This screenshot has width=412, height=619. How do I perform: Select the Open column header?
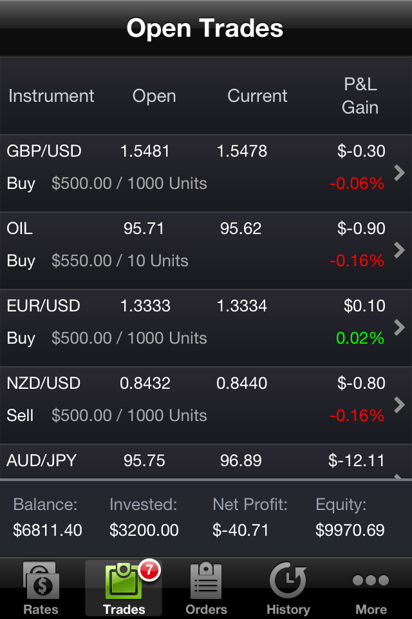click(154, 96)
